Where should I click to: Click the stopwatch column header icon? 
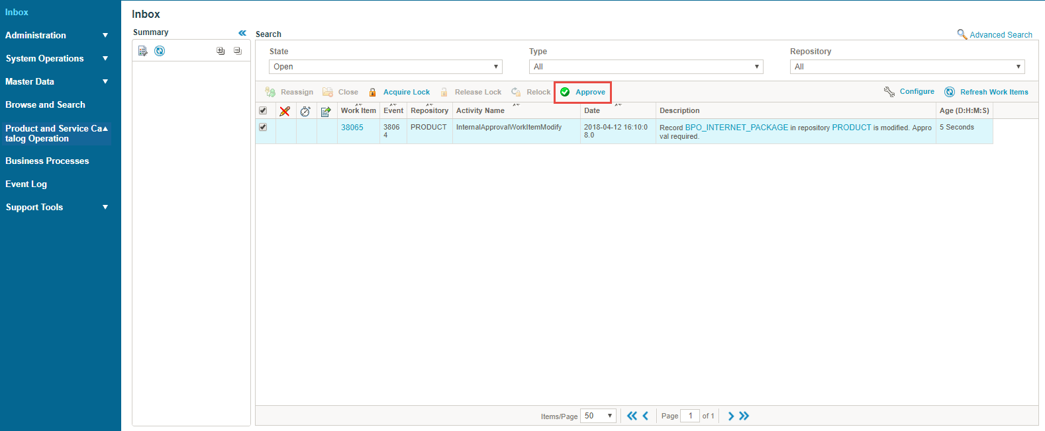[305, 111]
